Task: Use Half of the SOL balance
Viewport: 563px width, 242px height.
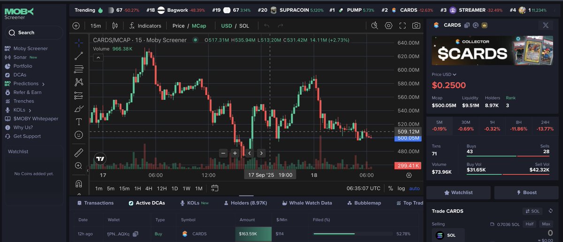Action: pos(529,224)
